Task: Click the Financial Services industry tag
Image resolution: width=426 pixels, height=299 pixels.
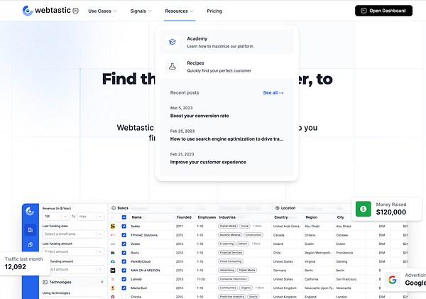Action: (x=231, y=253)
